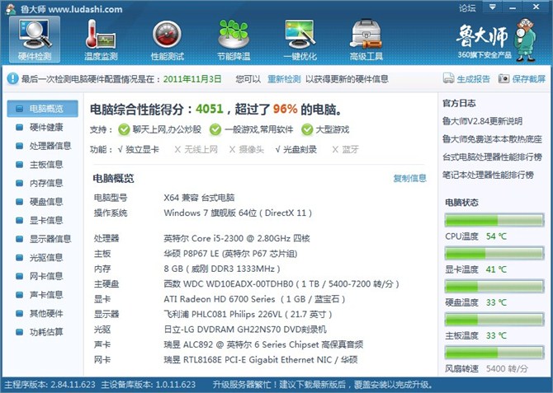Image resolution: width=553 pixels, height=393 pixels.
Task: Click the 硬盘温度 progress bar
Action: pyautogui.click(x=494, y=286)
